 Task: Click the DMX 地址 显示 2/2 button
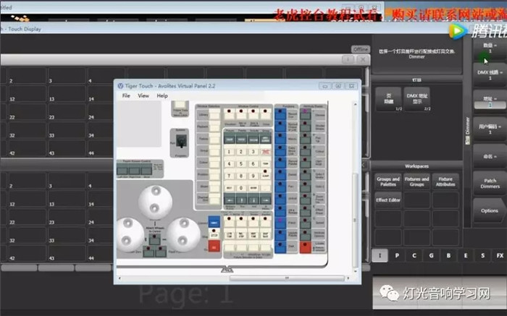[416, 99]
